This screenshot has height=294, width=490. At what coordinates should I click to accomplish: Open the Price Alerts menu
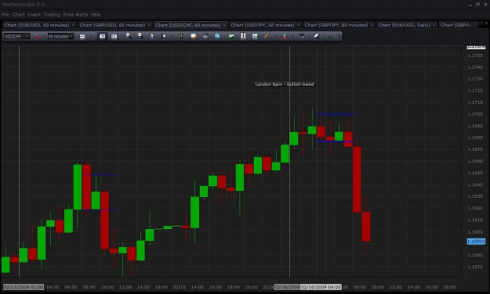coord(75,15)
